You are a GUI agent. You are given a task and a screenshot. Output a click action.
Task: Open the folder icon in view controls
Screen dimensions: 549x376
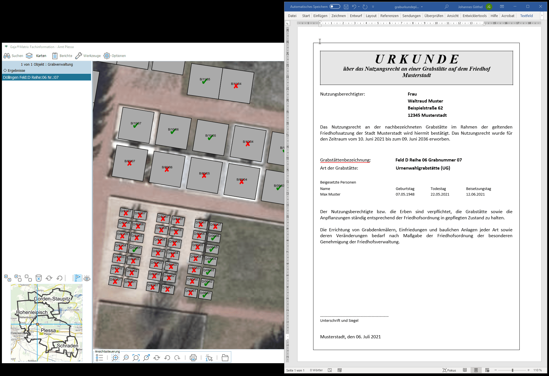tap(225, 358)
